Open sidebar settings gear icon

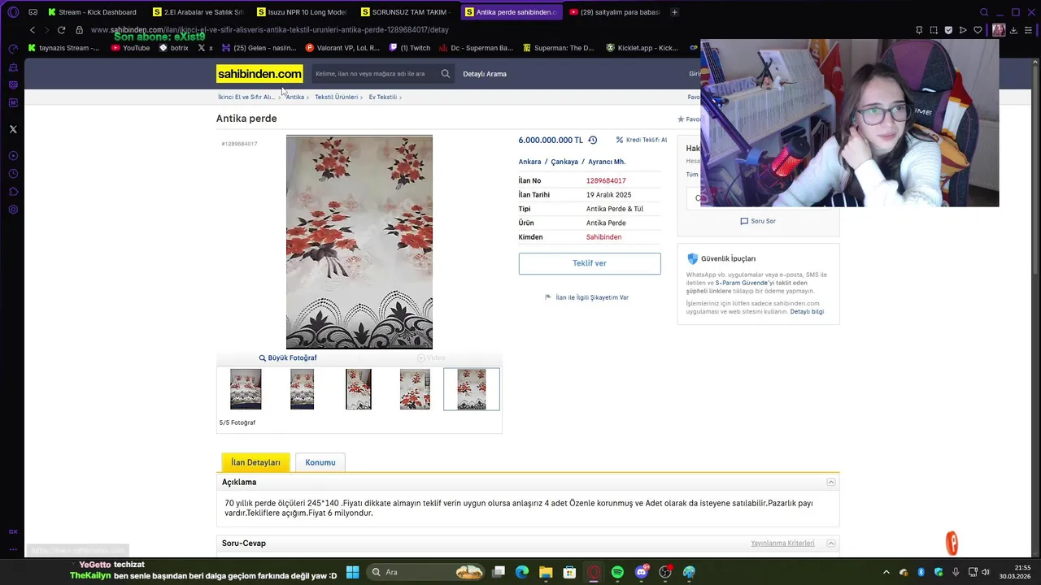tap(13, 210)
